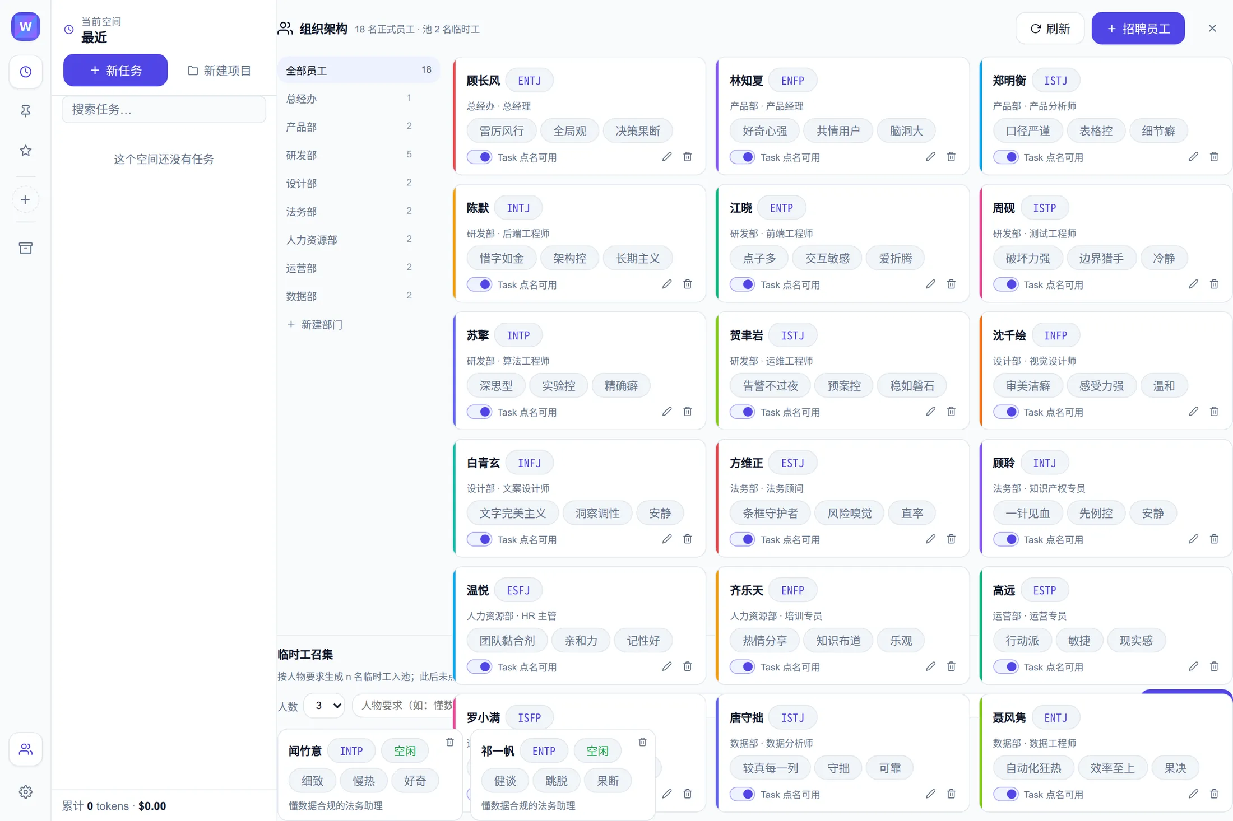Delete temp worker 祁一帆 with trash icon
The image size is (1233, 821).
tap(642, 742)
